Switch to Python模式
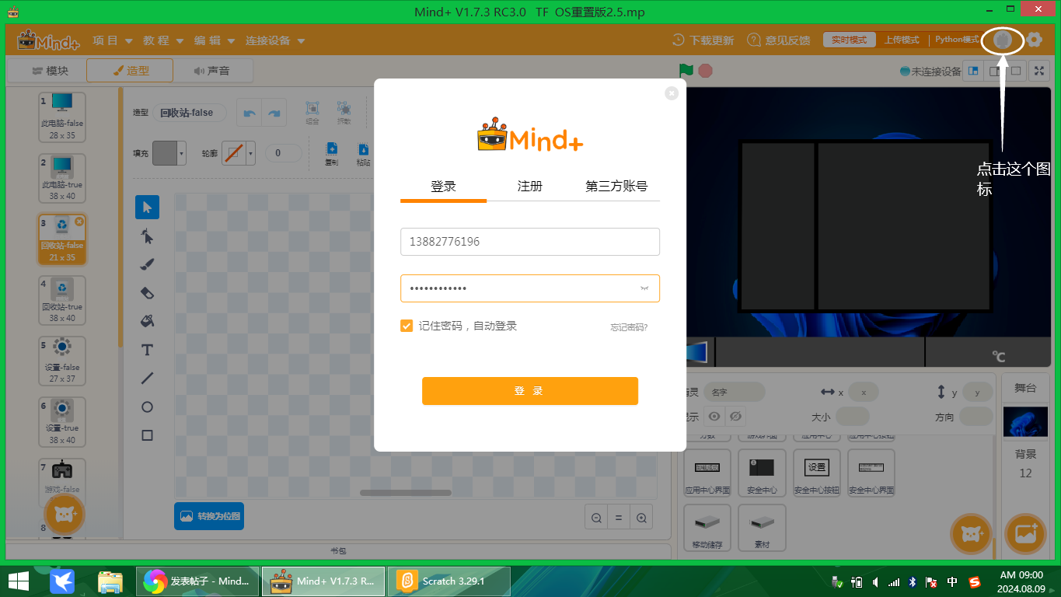The height and width of the screenshot is (597, 1061). pos(956,40)
